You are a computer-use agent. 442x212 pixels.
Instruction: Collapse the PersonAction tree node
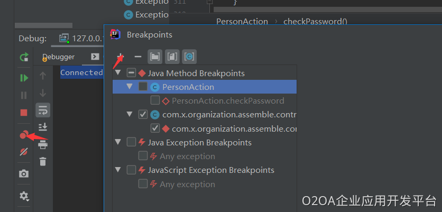130,87
